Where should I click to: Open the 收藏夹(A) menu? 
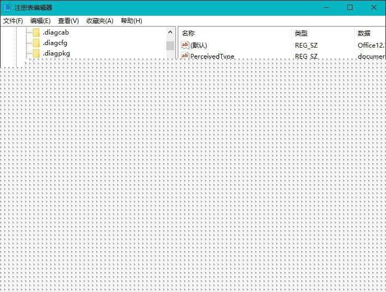pos(100,21)
